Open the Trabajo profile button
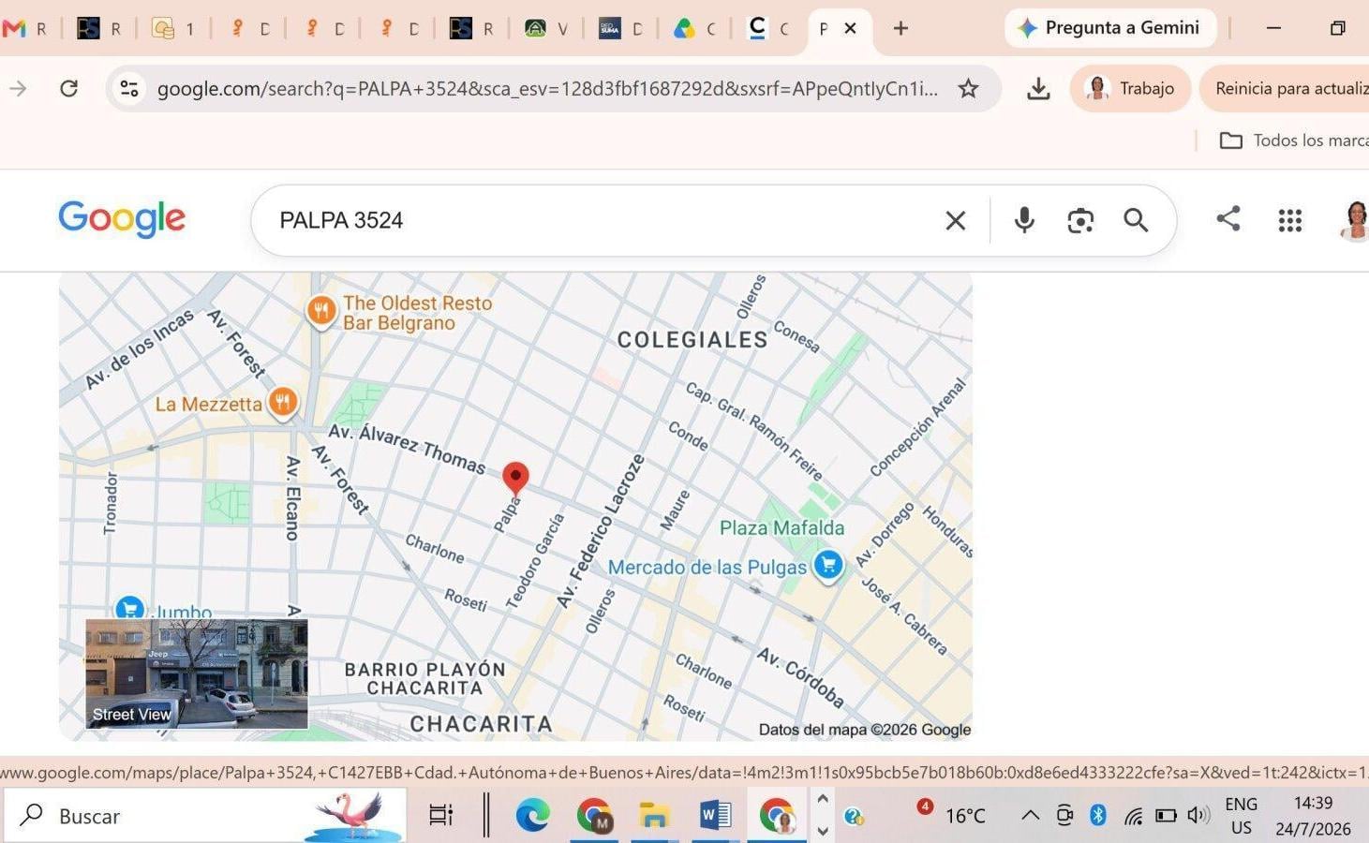1369x843 pixels. [1130, 89]
